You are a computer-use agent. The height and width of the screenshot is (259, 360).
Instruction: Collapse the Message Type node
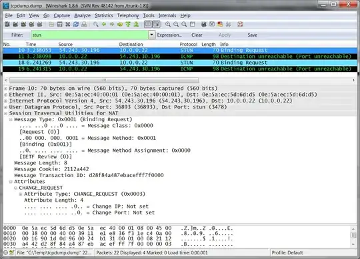pos(11,119)
